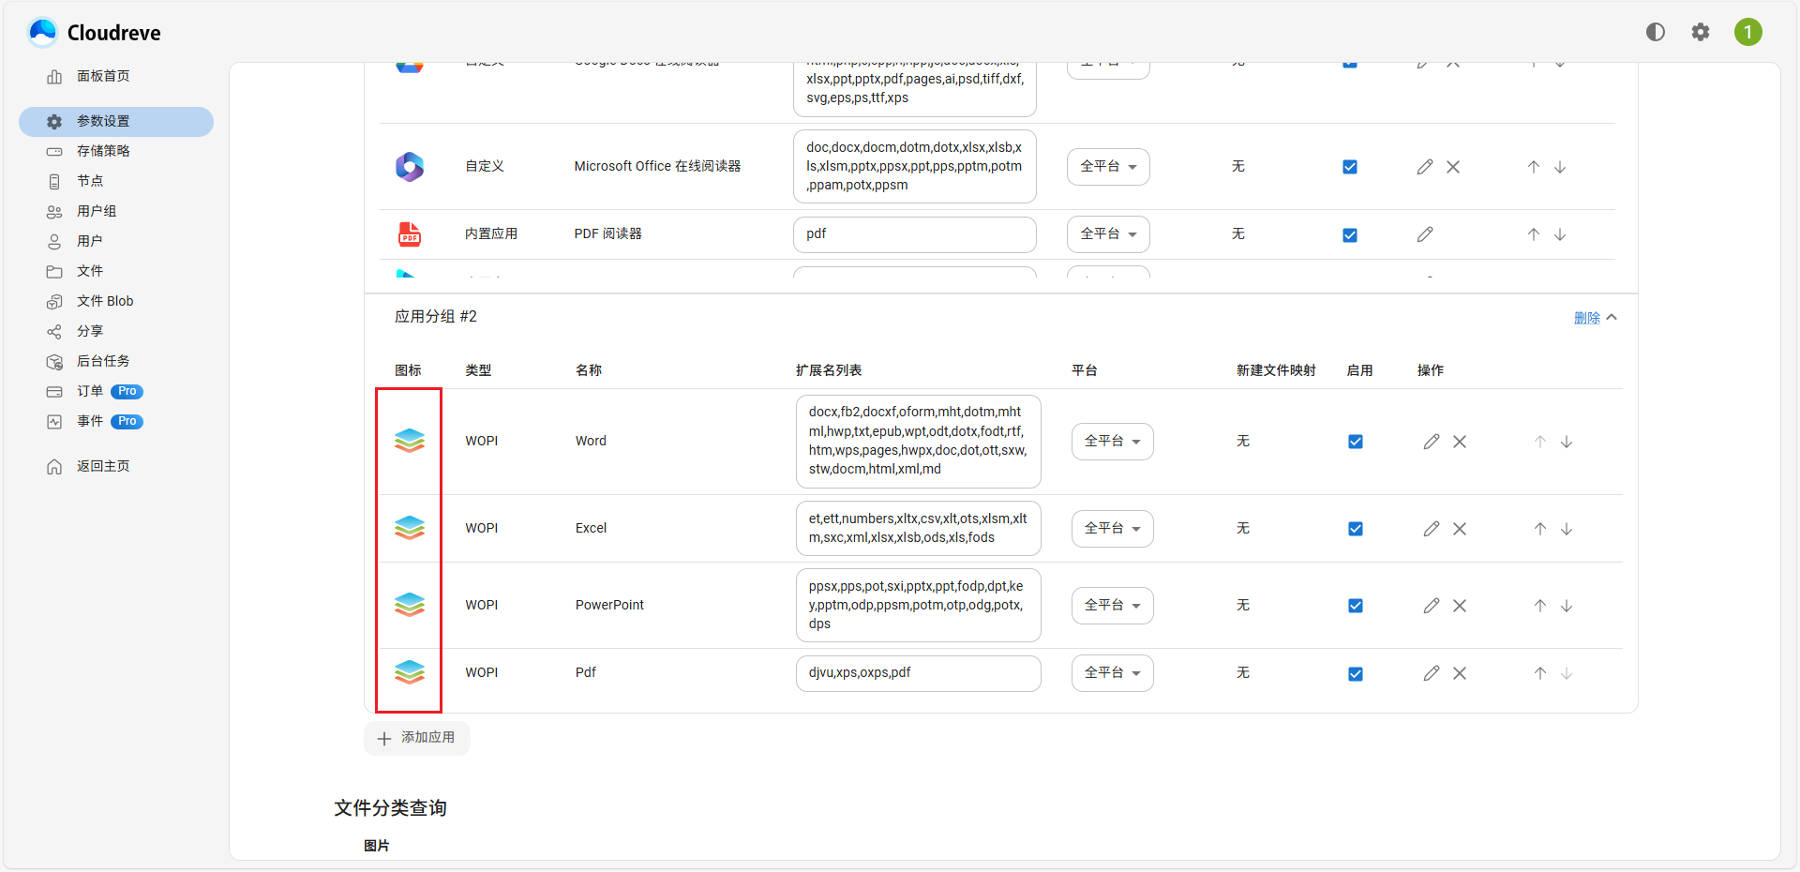
Task: Open the 全平台 dropdown for Word
Action: click(1112, 441)
